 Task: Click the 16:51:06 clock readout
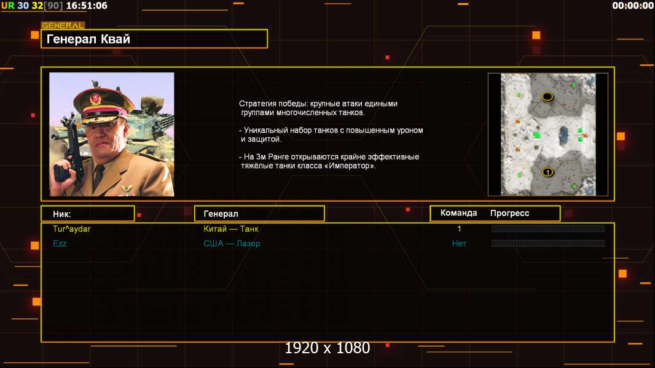(x=87, y=6)
